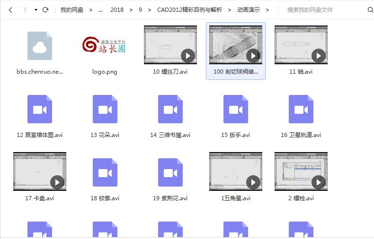Play the 11 轴.avi video

point(319,56)
